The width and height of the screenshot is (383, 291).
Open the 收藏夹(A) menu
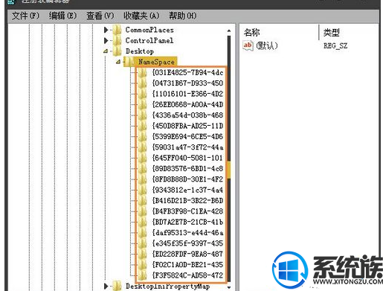pos(141,16)
